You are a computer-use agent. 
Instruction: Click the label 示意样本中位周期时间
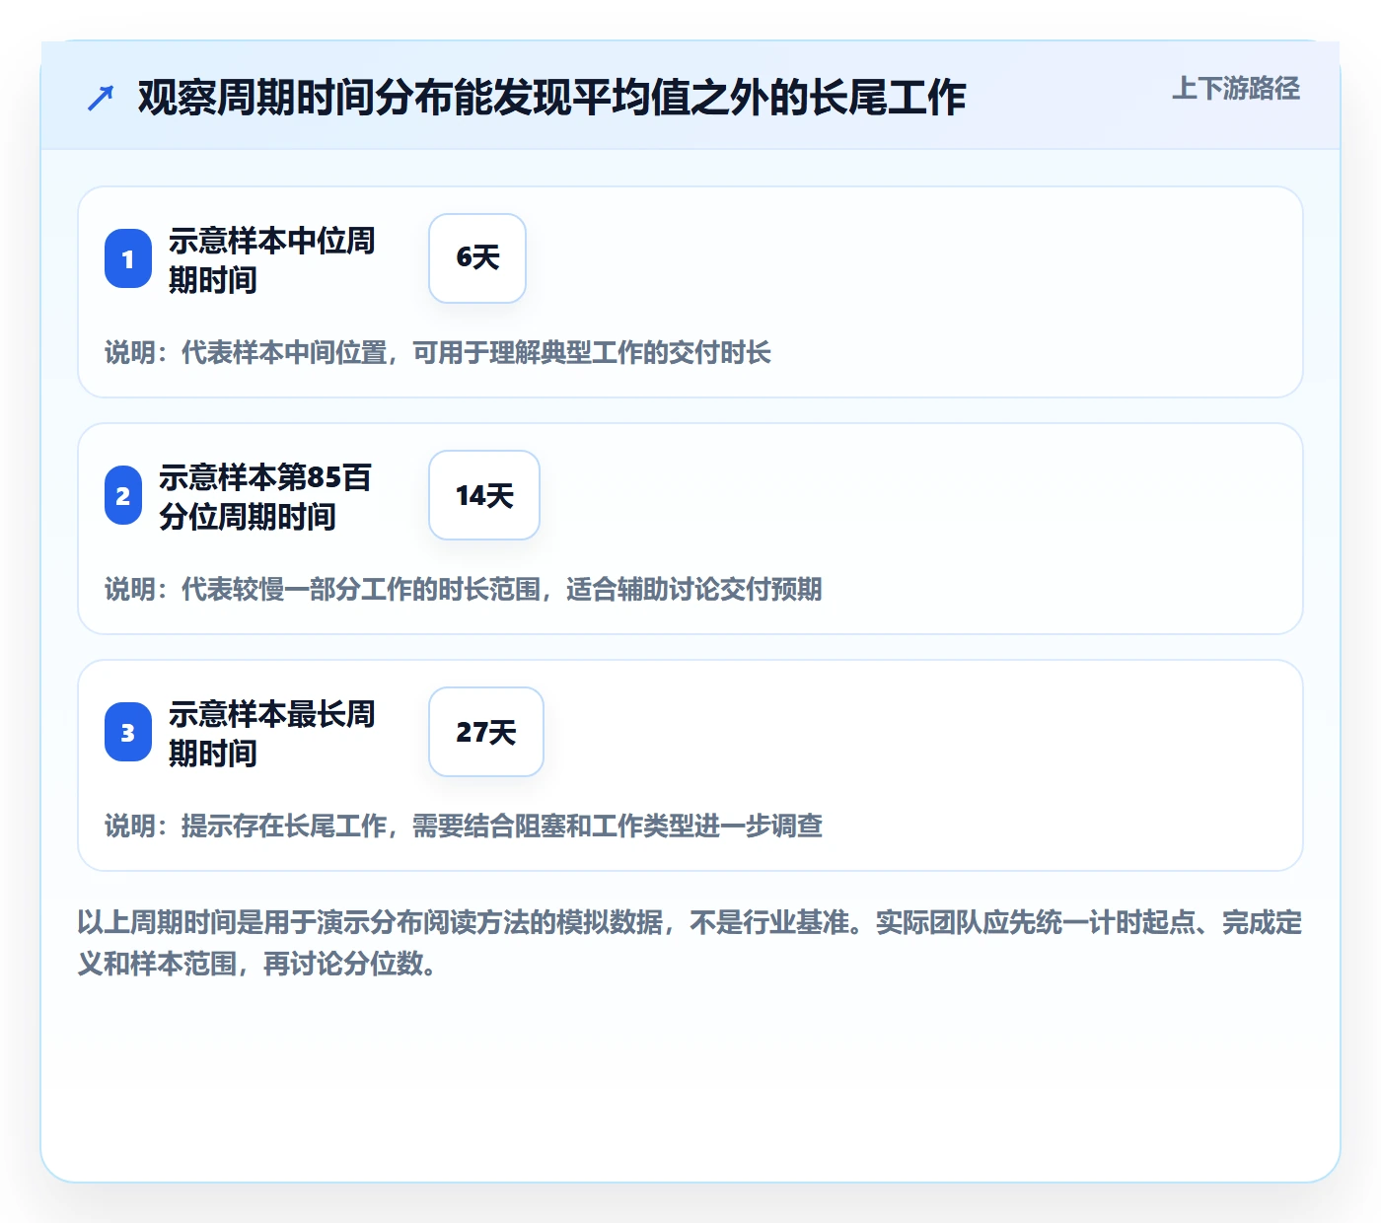272,259
